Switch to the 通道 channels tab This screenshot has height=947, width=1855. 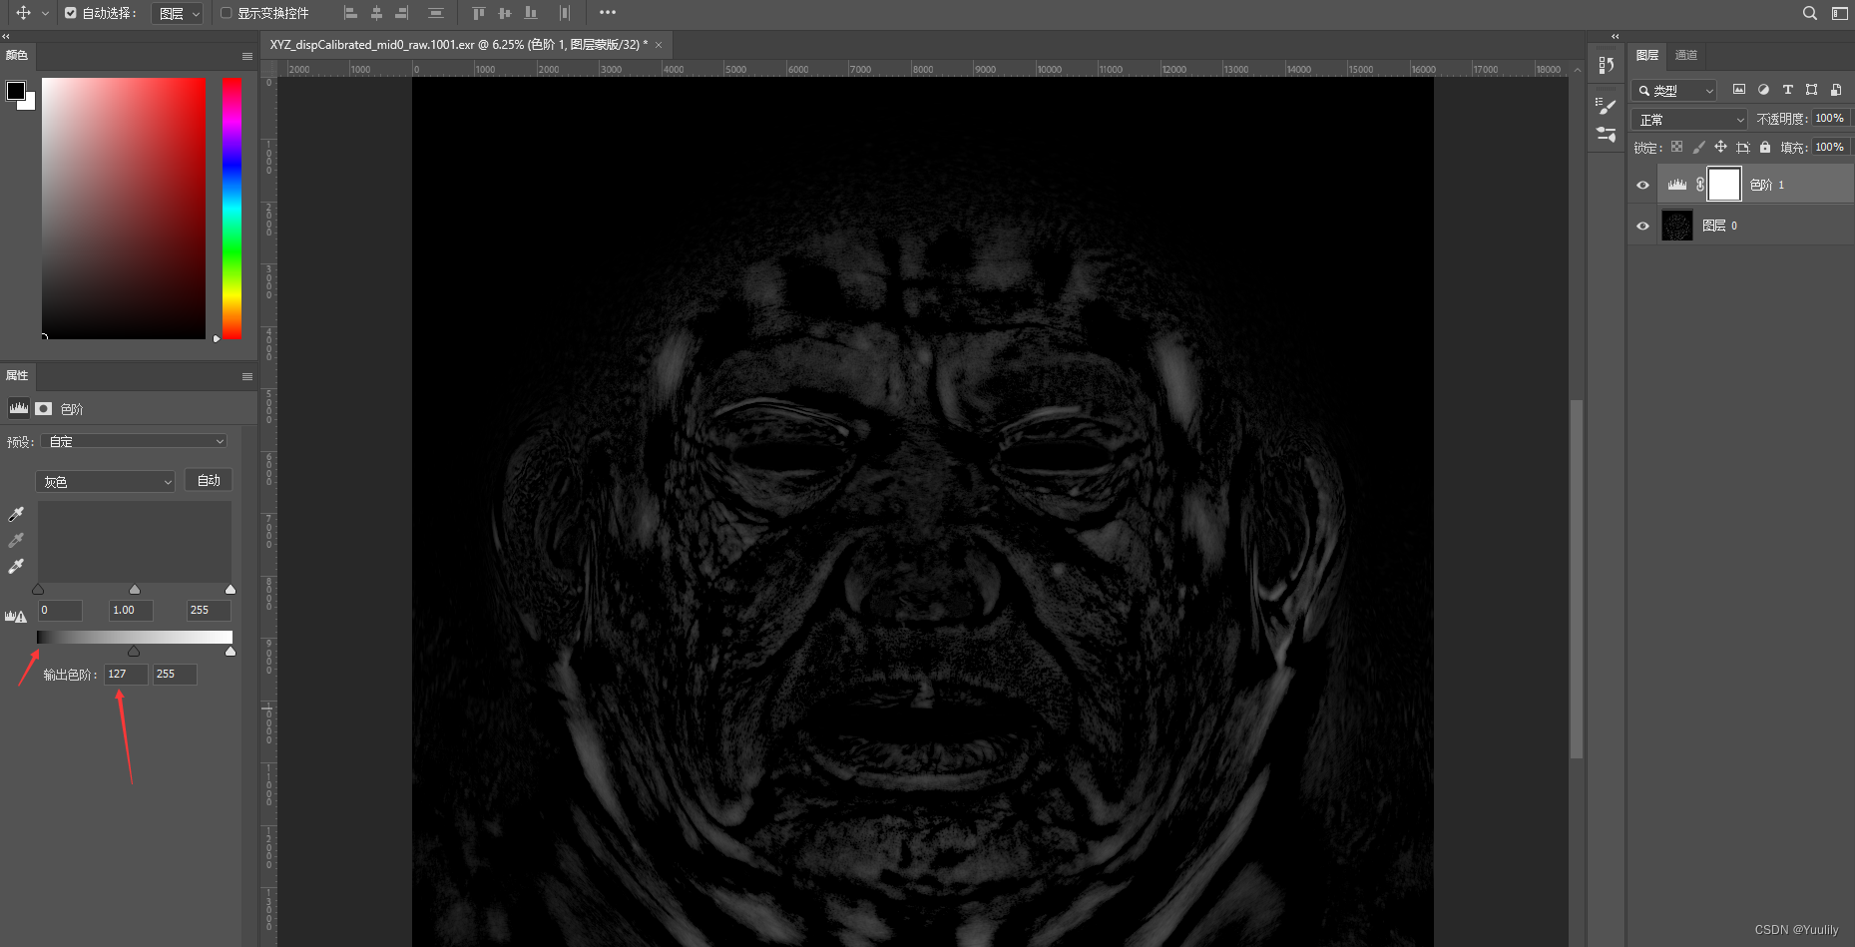point(1686,55)
